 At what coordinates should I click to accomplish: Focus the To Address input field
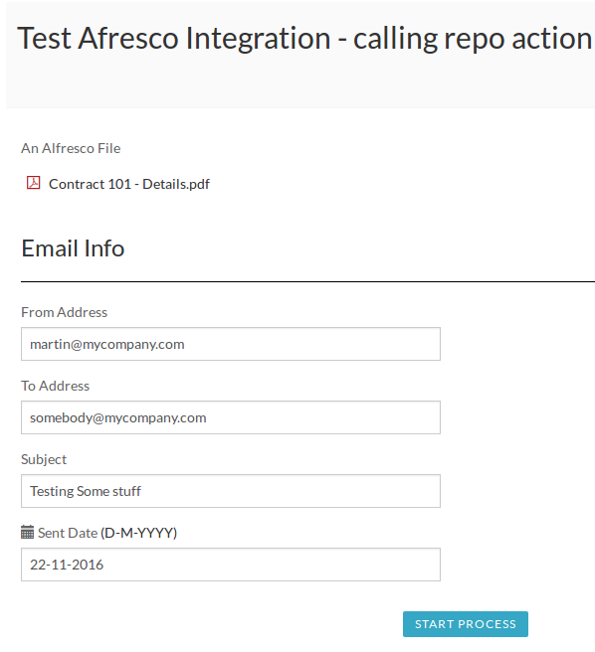click(x=231, y=417)
